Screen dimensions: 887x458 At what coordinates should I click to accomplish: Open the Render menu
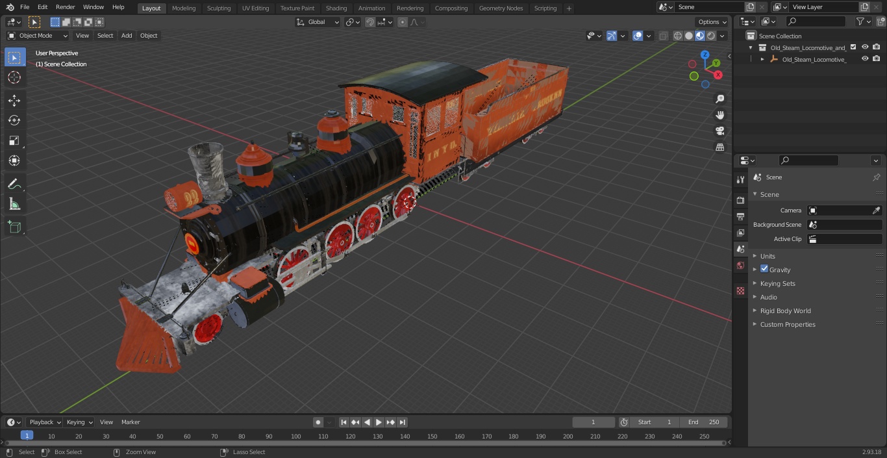pyautogui.click(x=66, y=7)
